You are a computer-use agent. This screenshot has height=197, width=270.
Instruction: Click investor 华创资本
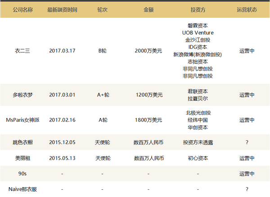click(x=198, y=127)
